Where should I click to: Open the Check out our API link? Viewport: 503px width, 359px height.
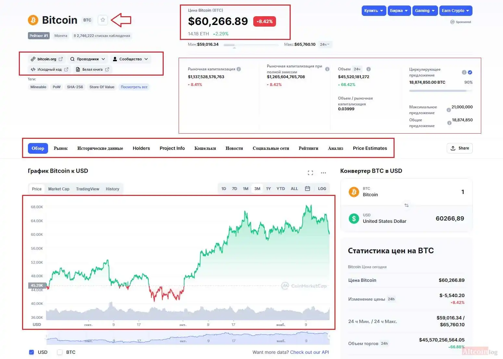[309, 352]
